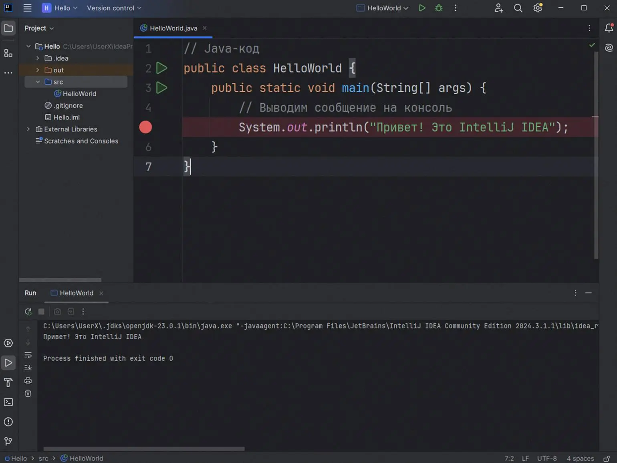
Task: Open Code With Me add-user icon
Action: tap(498, 8)
